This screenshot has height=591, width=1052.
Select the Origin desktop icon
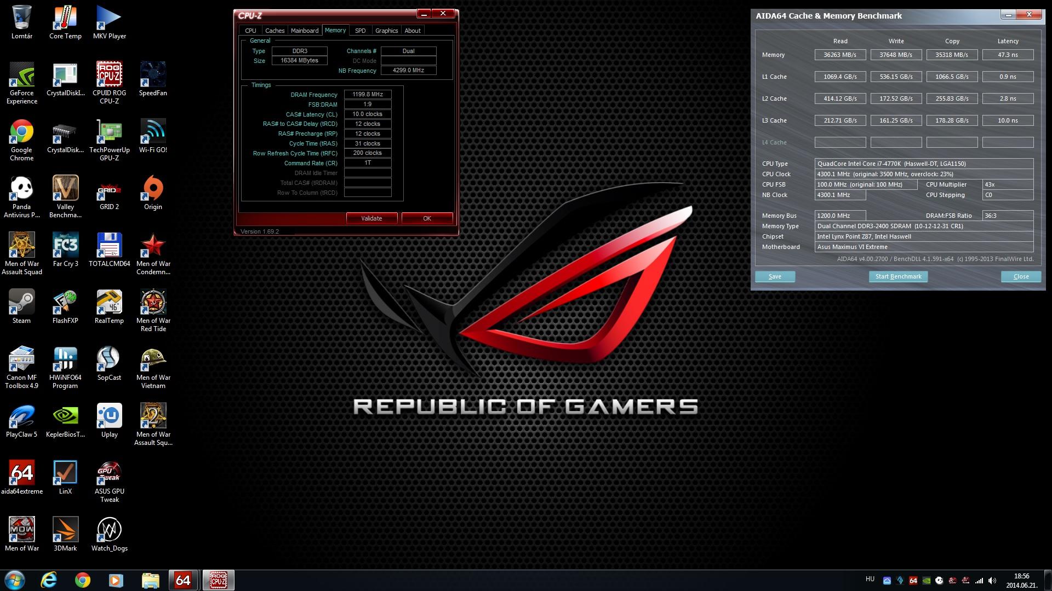click(153, 193)
